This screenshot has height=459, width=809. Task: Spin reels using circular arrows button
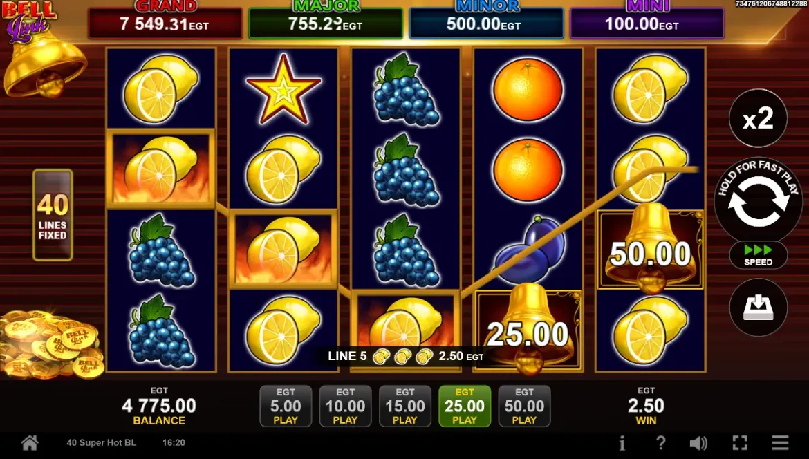click(x=758, y=200)
